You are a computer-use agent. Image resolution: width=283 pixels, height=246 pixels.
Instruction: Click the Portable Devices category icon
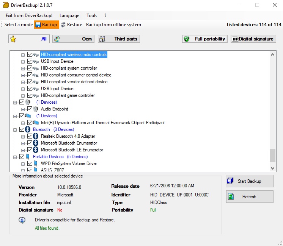coord(28,157)
